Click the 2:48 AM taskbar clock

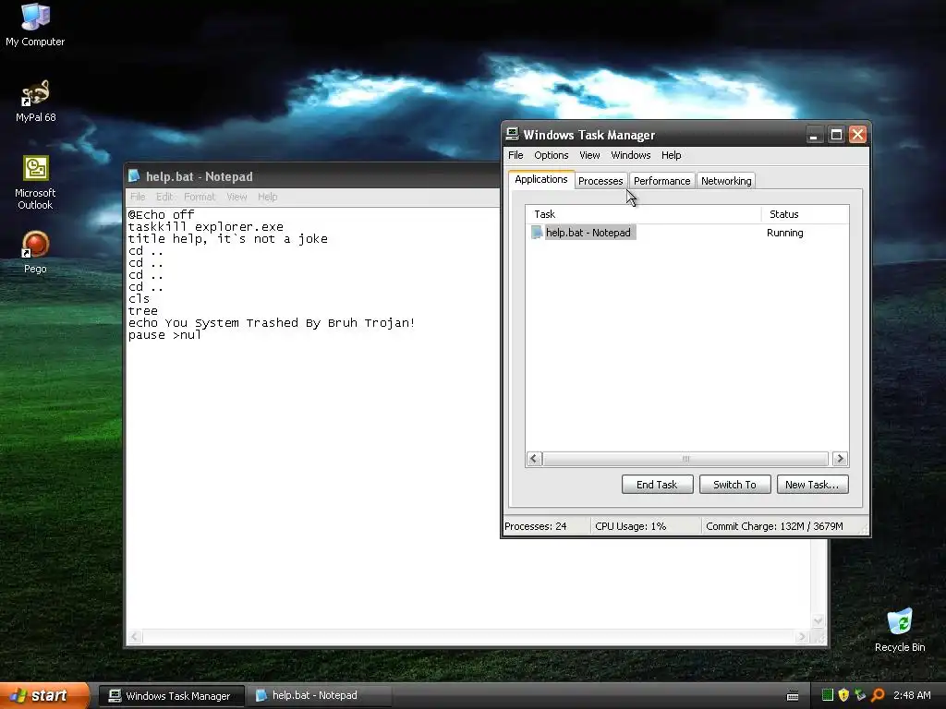click(912, 695)
